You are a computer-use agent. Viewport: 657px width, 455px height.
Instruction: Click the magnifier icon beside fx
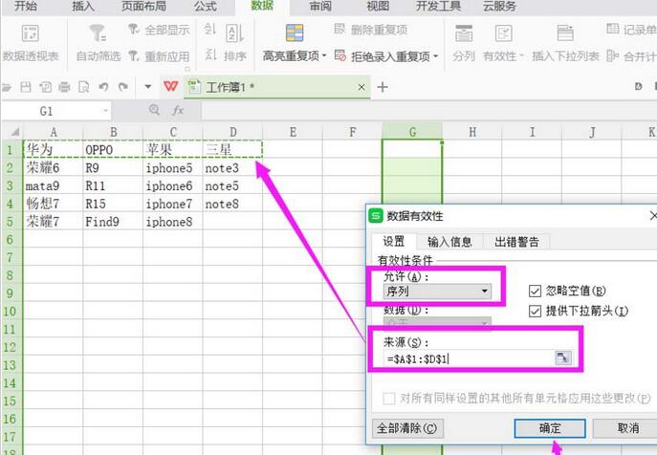pyautogui.click(x=154, y=110)
